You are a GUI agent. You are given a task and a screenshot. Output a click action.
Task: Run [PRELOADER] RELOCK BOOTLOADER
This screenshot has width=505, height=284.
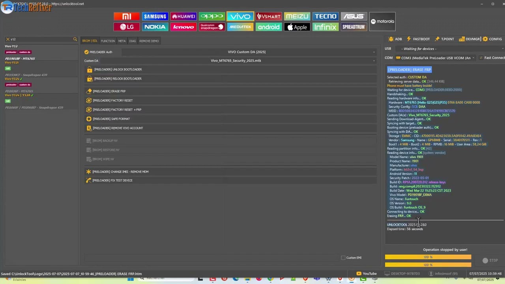(x=230, y=78)
